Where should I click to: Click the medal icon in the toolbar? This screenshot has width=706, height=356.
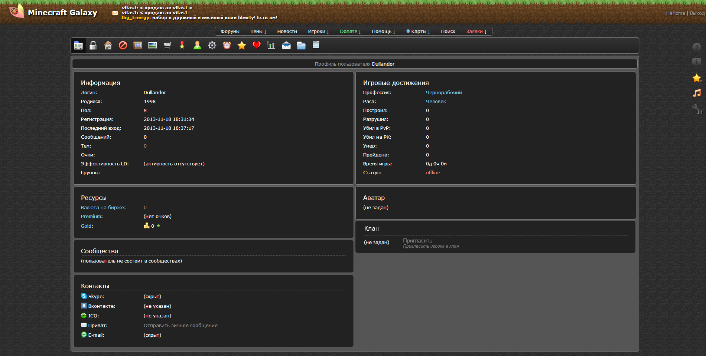click(x=182, y=45)
